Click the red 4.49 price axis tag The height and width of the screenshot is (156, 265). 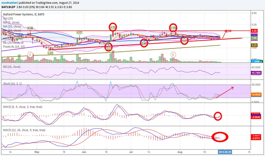click(x=254, y=31)
